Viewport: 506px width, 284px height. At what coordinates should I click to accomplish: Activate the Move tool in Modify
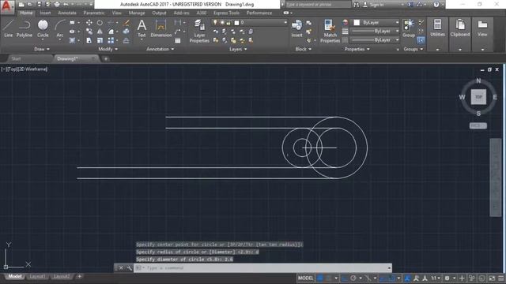(x=89, y=23)
